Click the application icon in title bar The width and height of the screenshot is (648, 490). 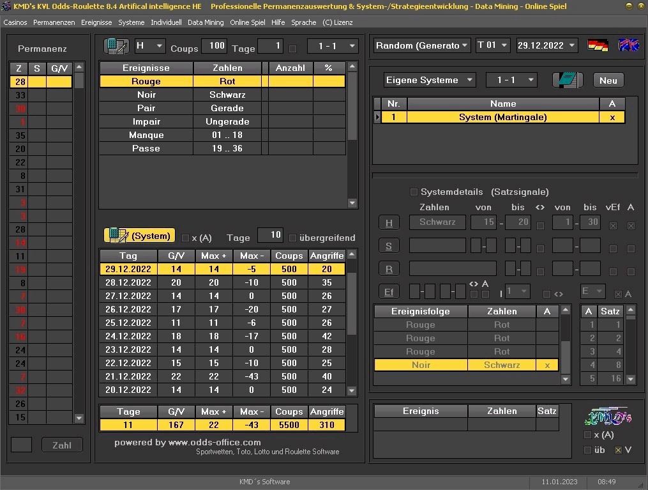pos(6,6)
